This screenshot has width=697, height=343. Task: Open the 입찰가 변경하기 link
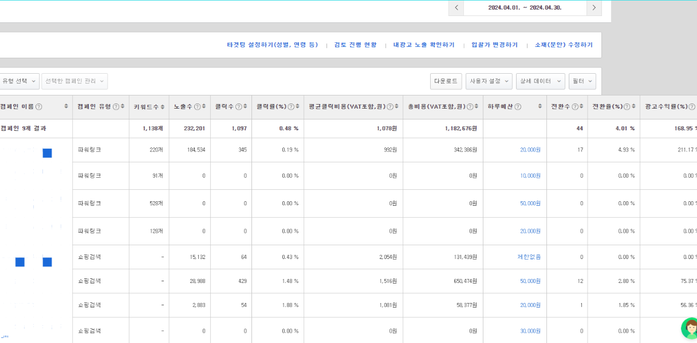(495, 45)
